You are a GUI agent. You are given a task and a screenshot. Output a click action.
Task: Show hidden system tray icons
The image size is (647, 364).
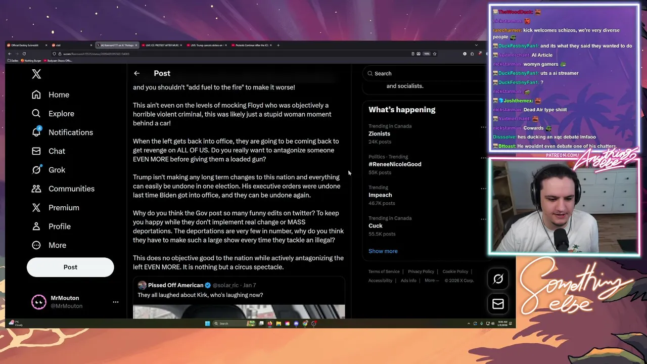(469, 324)
